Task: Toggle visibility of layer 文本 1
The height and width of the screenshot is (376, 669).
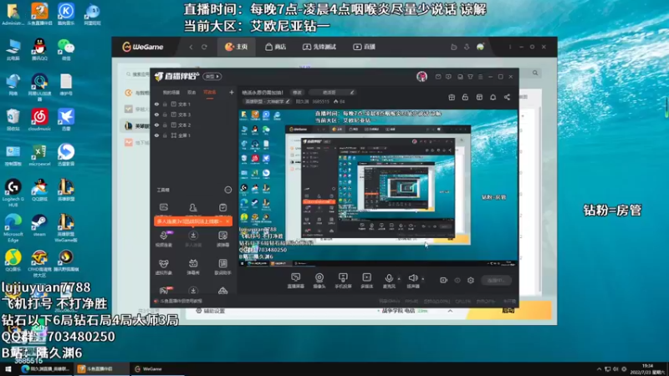Action: (x=156, y=104)
